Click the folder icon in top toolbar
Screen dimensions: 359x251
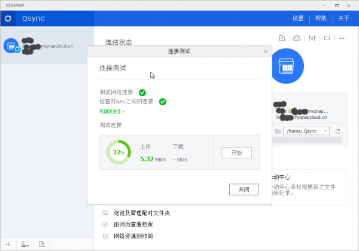pyautogui.click(x=327, y=38)
